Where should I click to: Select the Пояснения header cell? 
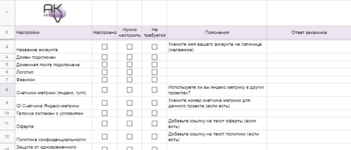pos(217,32)
